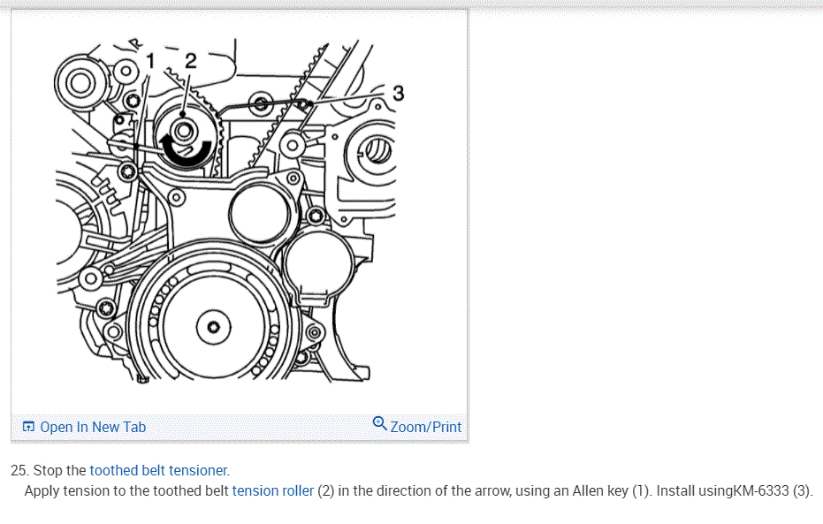The image size is (823, 524).
Task: Click the top-left idler pulley in the diagram
Action: (x=80, y=84)
